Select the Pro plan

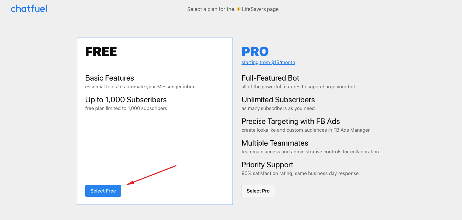[258, 191]
